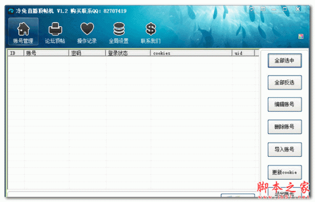This screenshot has width=315, height=202.
Task: Open the 操作记录 heart tab
Action: 87,33
